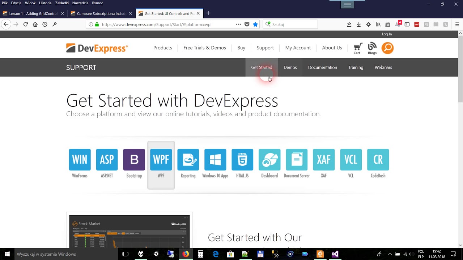Open the Historia menu

point(45,3)
